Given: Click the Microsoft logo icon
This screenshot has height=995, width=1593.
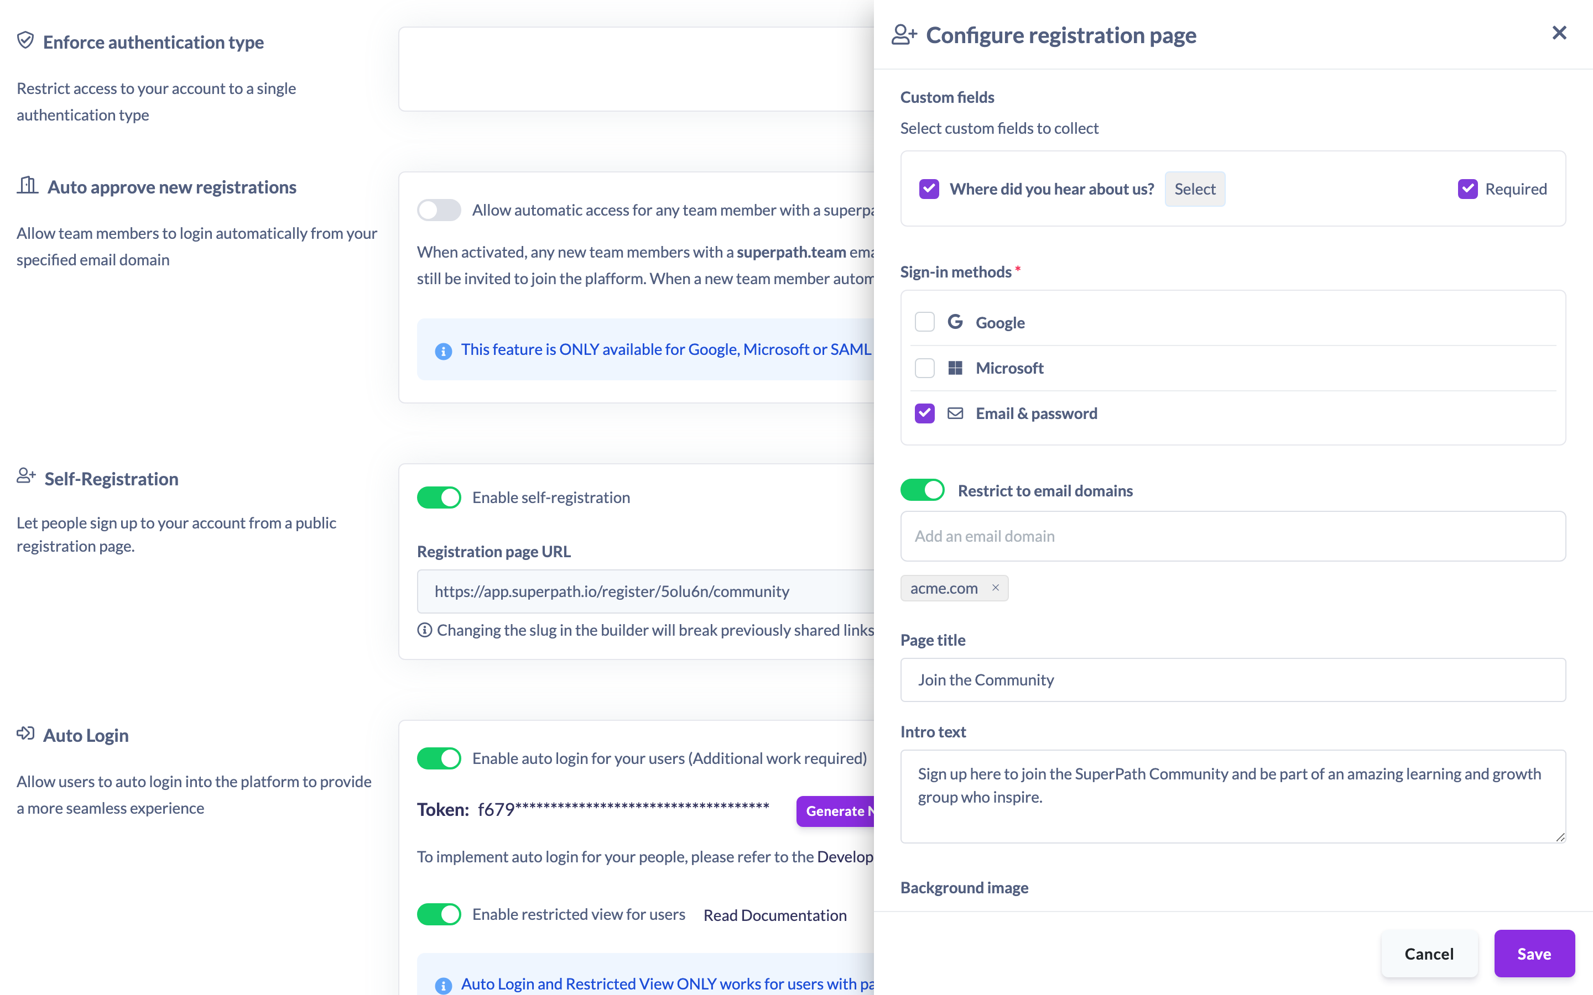Looking at the screenshot, I should pos(955,367).
